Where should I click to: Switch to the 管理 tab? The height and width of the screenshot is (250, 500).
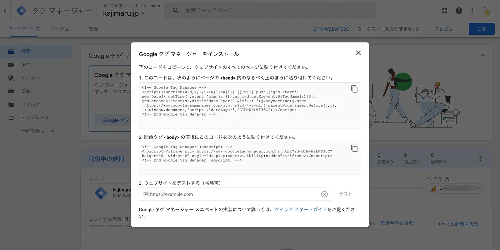(x=93, y=29)
